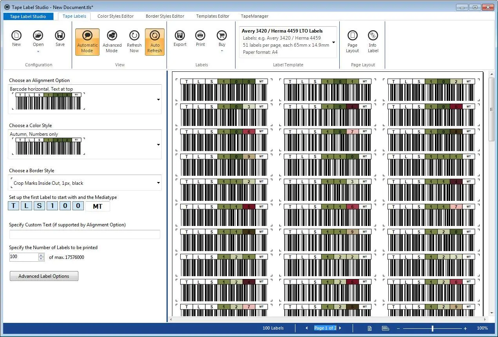
Task: Click the second label character box L
Action: point(26,206)
